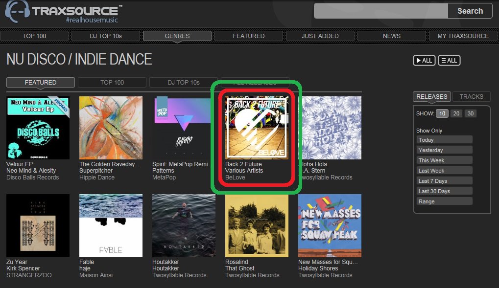Image resolution: width=499 pixels, height=288 pixels.
Task: Switch to the RELEASES tab
Action: pos(431,97)
